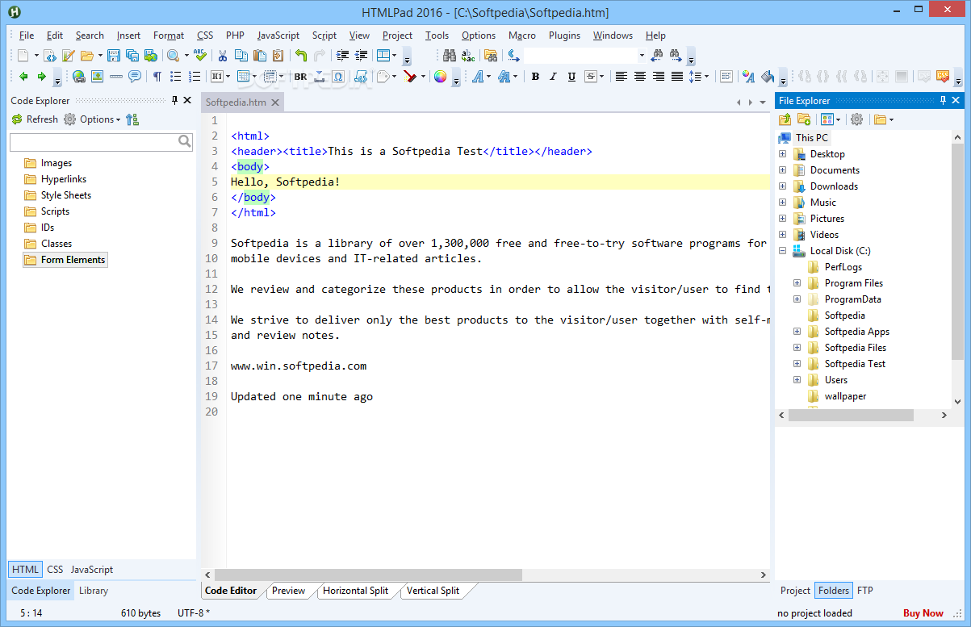Open the JavaScript menu

[x=278, y=36]
